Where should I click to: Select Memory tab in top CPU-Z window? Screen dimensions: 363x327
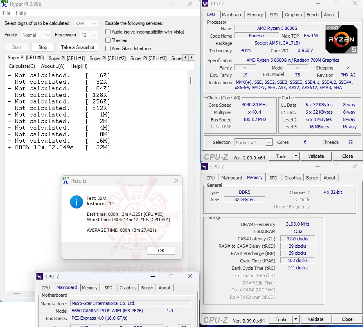point(255,15)
